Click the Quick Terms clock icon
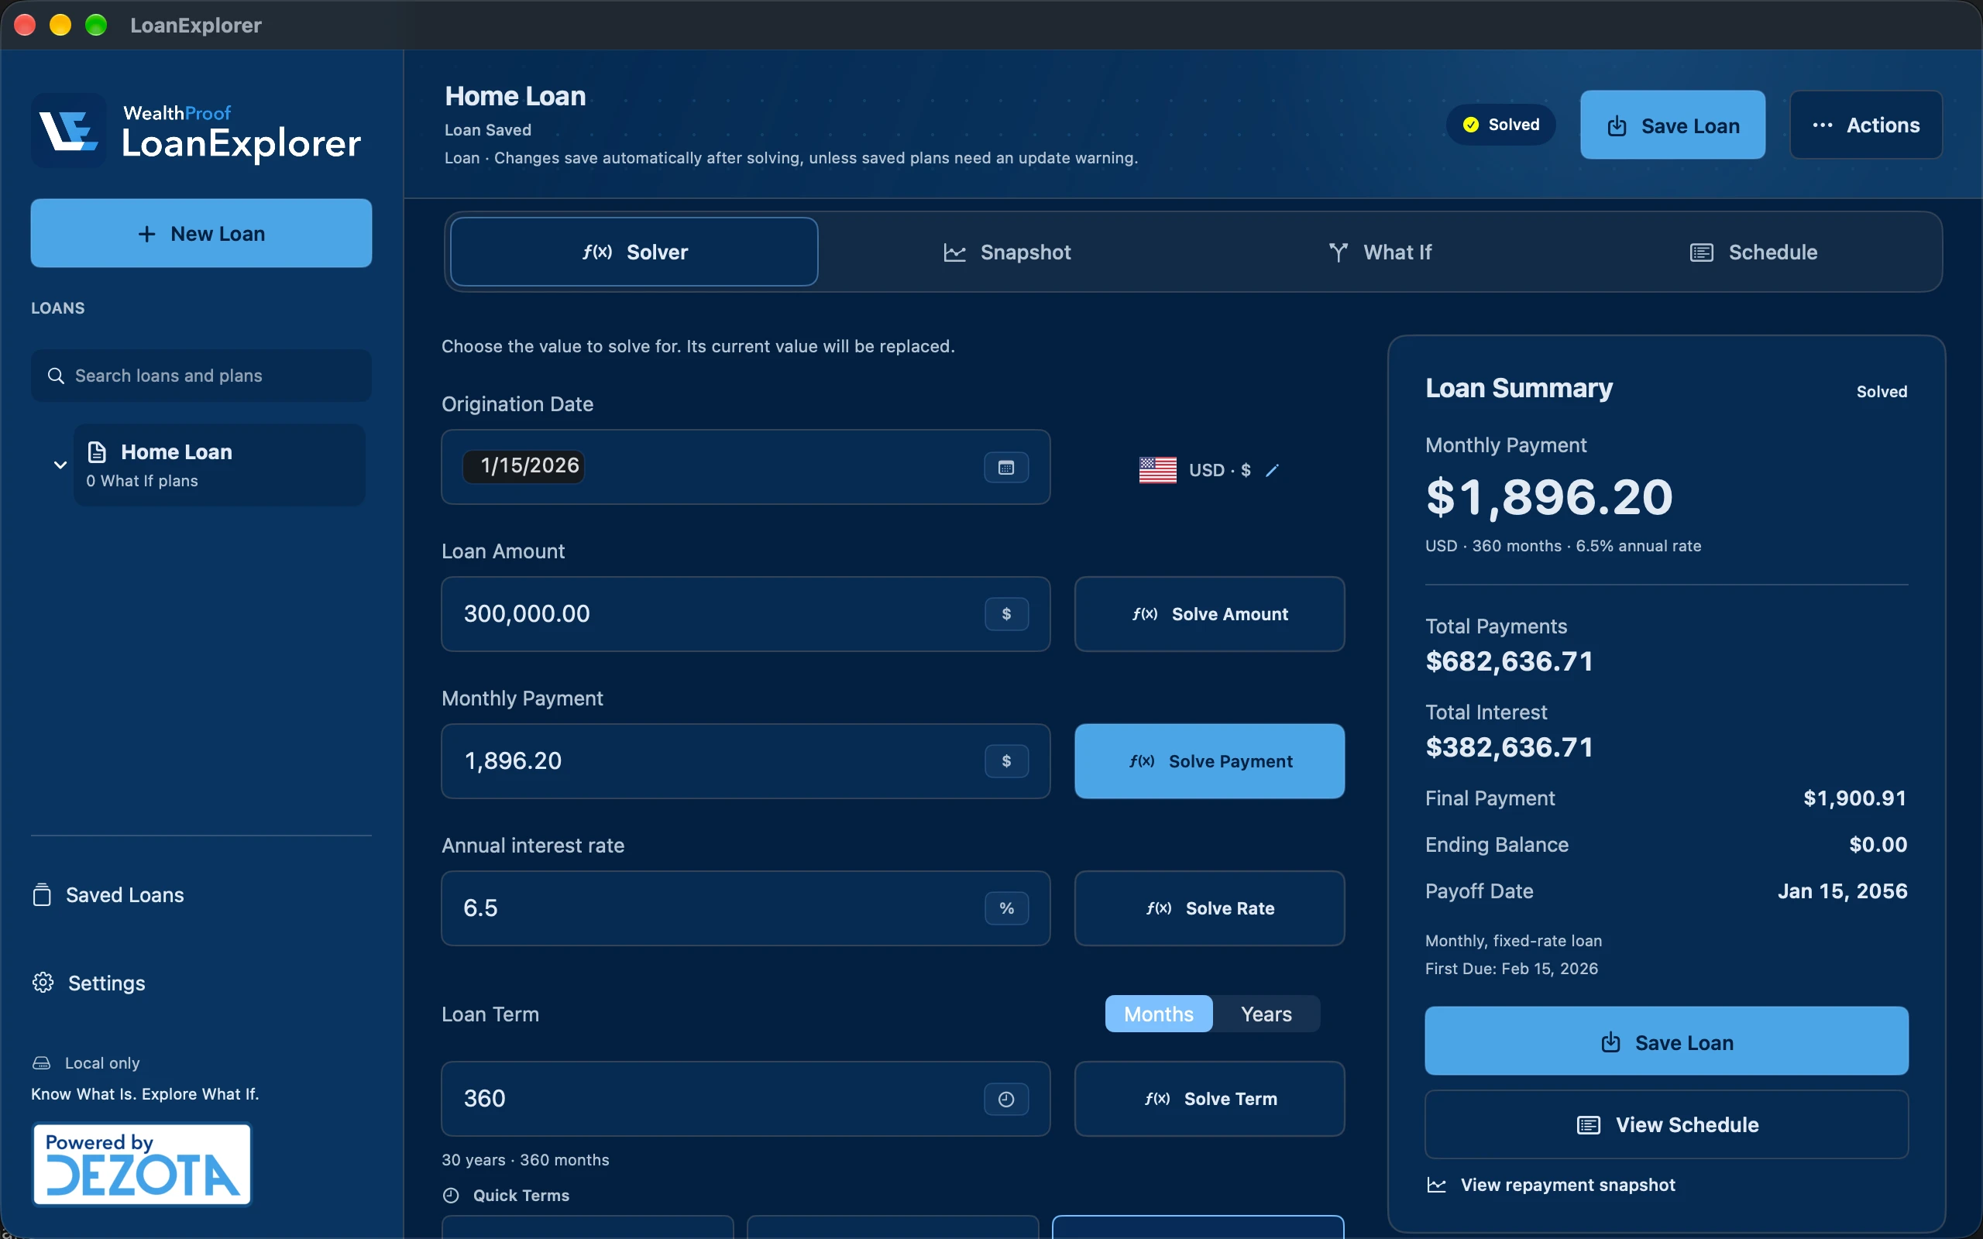This screenshot has height=1239, width=1983. 451,1195
